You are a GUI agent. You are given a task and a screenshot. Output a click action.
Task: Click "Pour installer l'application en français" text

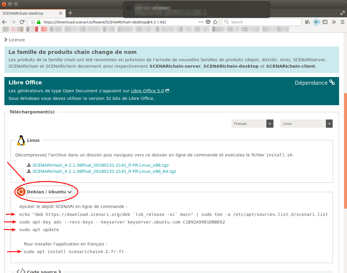(x=66, y=244)
